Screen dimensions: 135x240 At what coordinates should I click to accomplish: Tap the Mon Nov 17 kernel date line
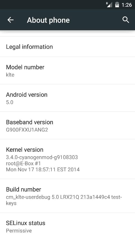point(43,169)
